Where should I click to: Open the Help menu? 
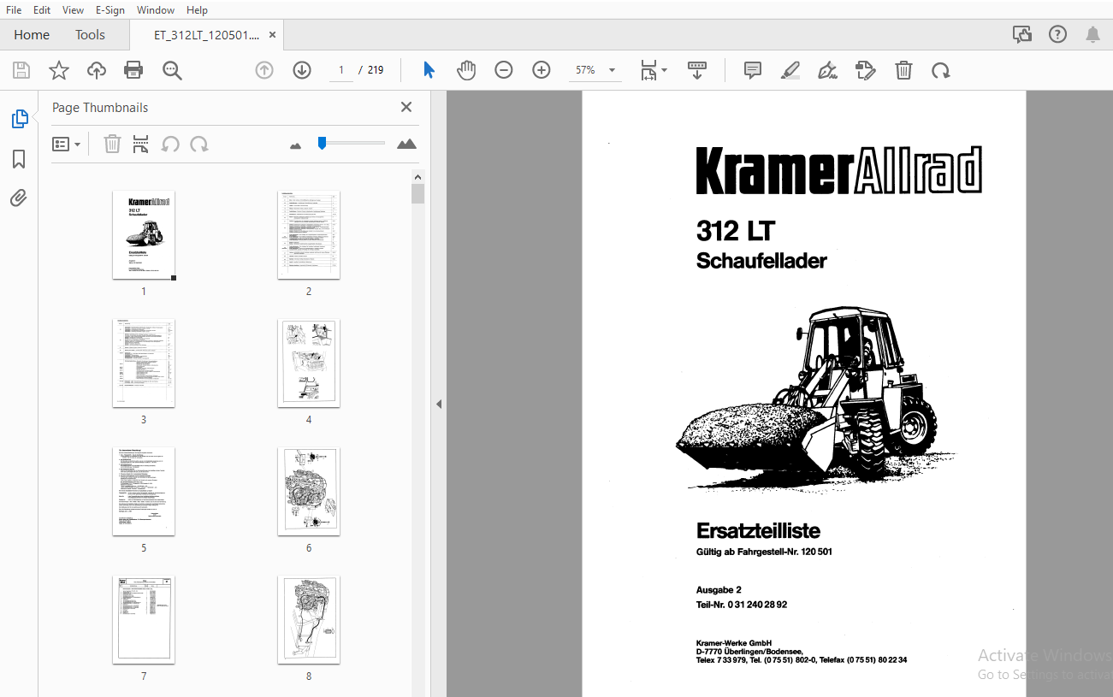pos(197,9)
